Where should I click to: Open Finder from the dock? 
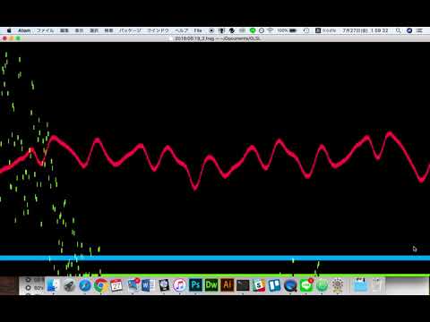click(x=53, y=285)
